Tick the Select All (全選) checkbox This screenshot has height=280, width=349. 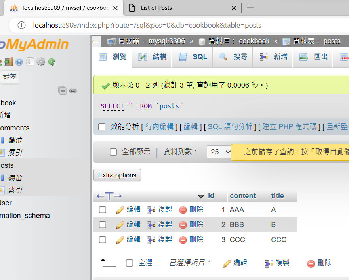pos(130,263)
